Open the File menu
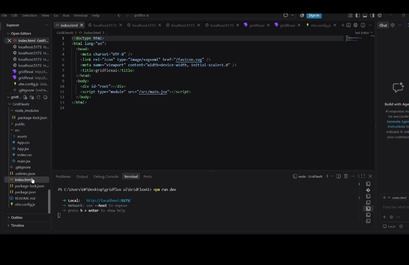The height and width of the screenshot is (265, 409). coord(4,15)
